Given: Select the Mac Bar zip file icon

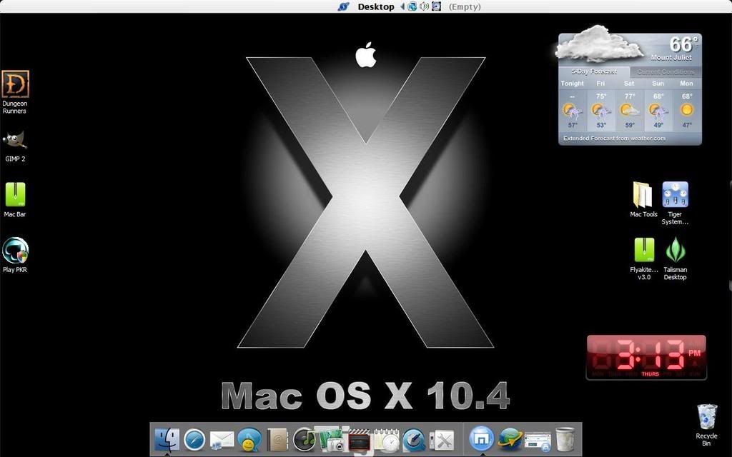Looking at the screenshot, I should tap(15, 194).
